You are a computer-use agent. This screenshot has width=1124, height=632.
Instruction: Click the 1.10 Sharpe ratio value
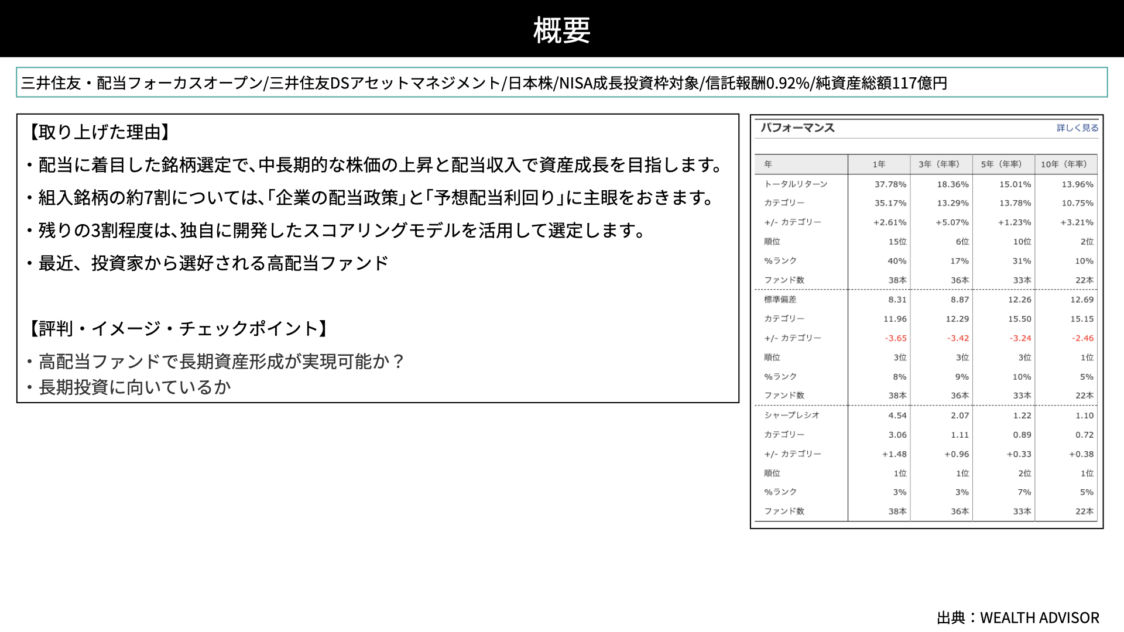(1085, 415)
